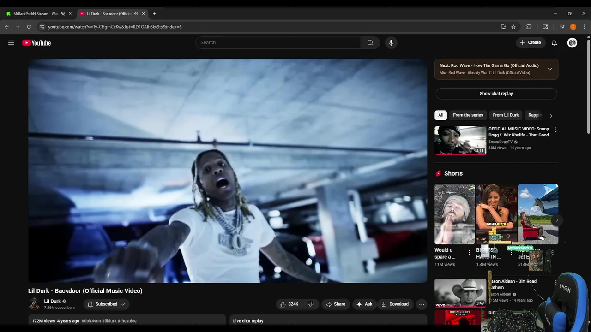Click the address bar URL
Viewport: 591px width, 332px height.
(115, 27)
